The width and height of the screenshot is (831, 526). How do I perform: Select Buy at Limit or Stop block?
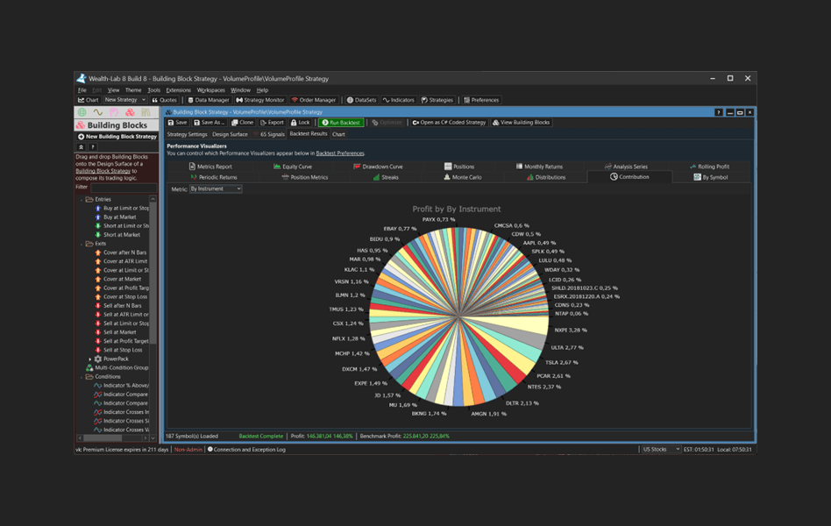click(x=122, y=209)
